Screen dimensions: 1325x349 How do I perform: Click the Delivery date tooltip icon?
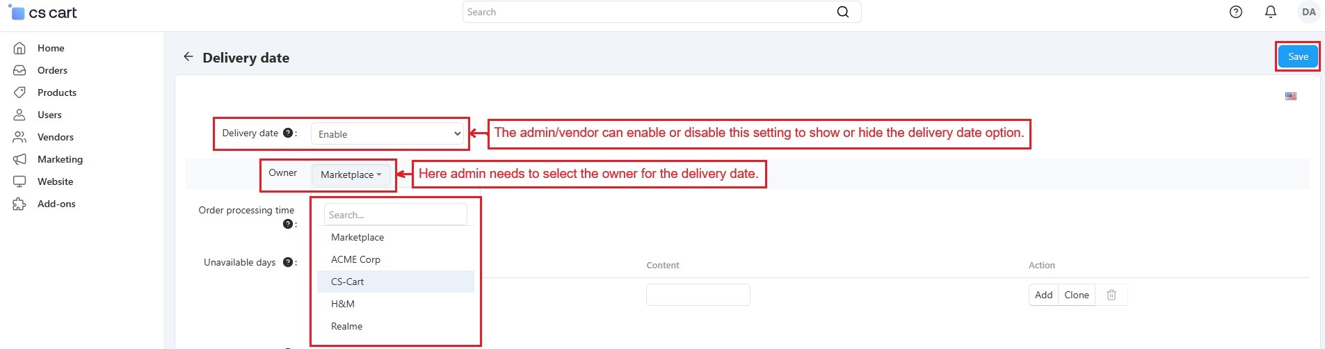(x=287, y=133)
